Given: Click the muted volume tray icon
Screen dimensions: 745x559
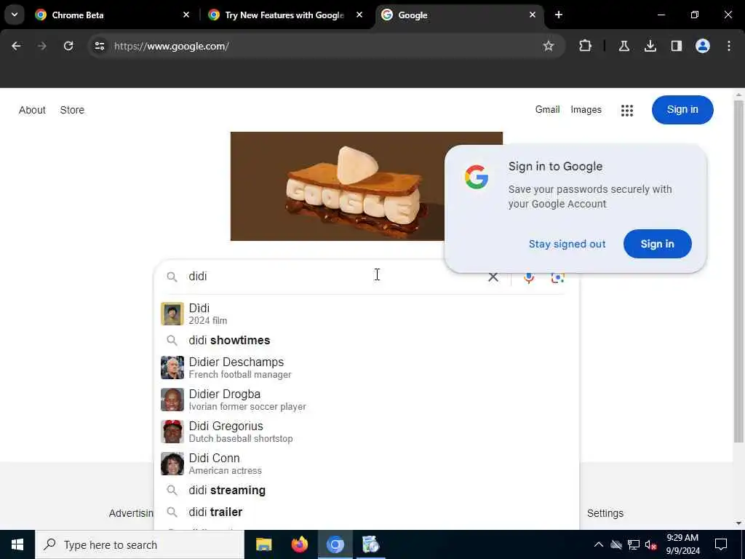Looking at the screenshot, I should tap(651, 544).
